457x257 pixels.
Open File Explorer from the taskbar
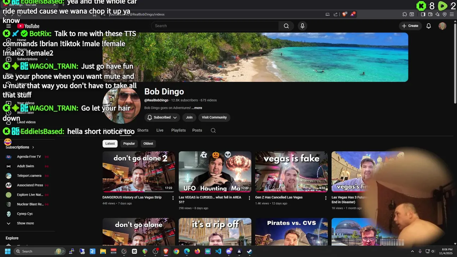coord(103,251)
